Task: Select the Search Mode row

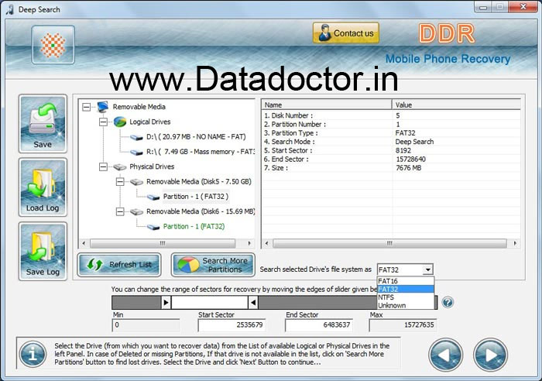Action: pos(391,142)
